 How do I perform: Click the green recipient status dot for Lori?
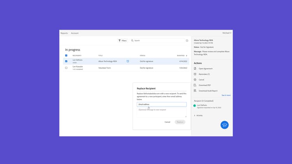point(195,106)
